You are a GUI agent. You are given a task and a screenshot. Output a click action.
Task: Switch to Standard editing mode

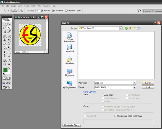pos(5,78)
